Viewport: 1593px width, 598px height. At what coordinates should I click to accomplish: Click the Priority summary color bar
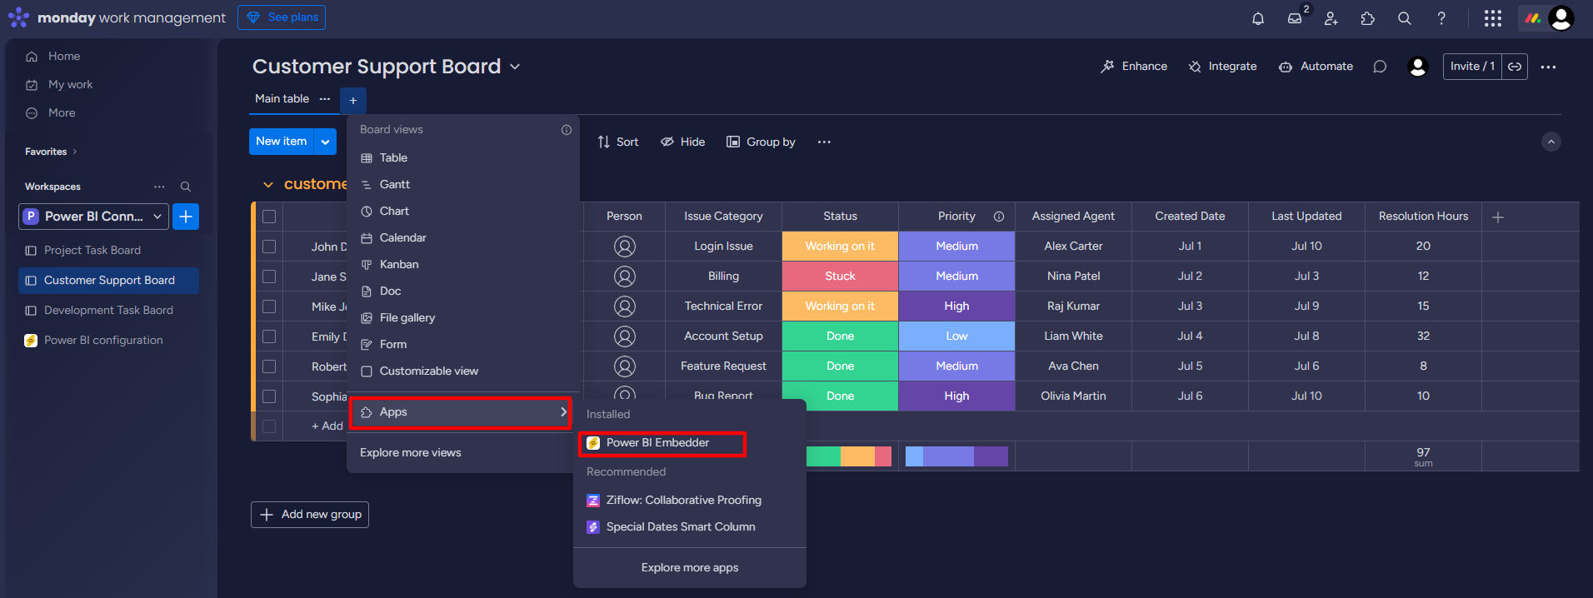pyautogui.click(x=956, y=456)
